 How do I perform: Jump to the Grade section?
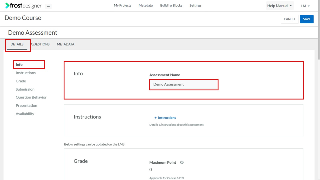pyautogui.click(x=21, y=81)
